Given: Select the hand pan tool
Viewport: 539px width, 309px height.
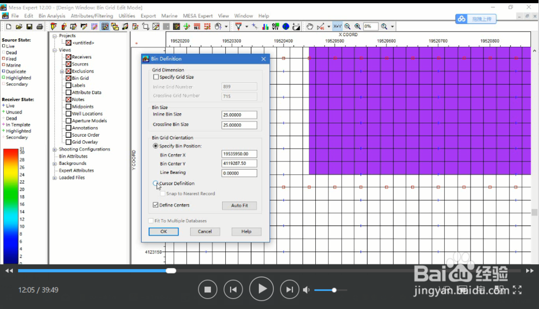Looking at the screenshot, I should [310, 26].
